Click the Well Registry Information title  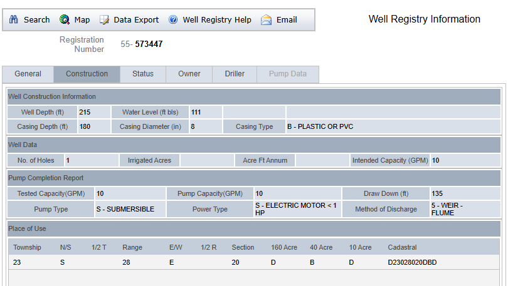pyautogui.click(x=425, y=19)
